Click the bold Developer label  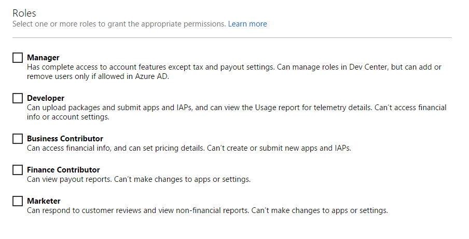point(46,98)
